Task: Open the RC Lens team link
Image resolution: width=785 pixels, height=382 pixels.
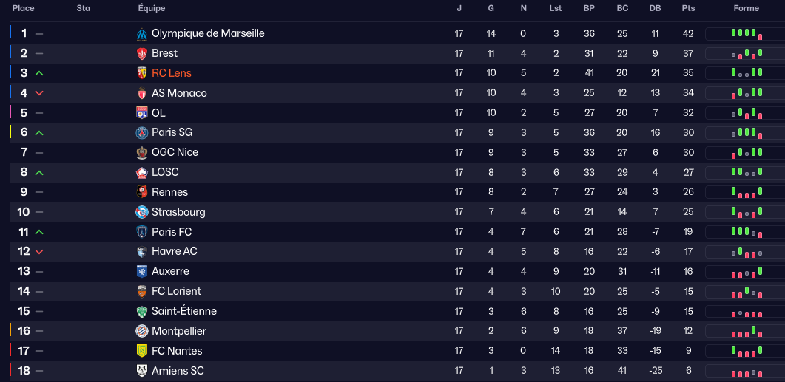Action: [x=171, y=73]
